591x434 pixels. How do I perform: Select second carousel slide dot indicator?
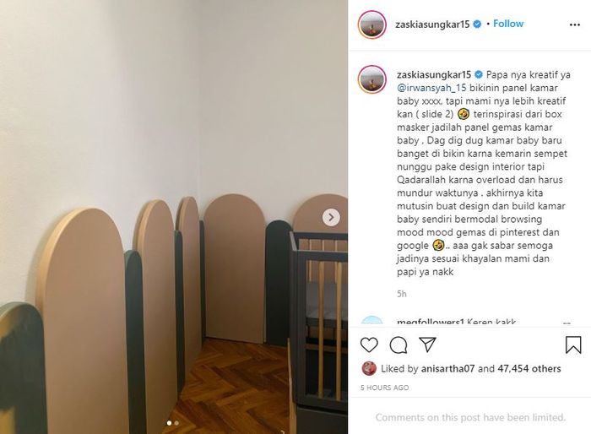[176, 423]
